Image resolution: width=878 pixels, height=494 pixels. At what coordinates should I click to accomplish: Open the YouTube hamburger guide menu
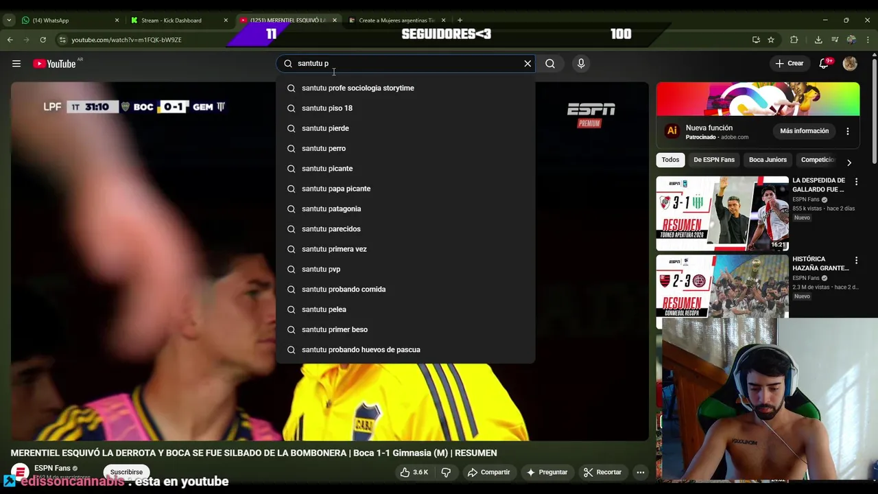16,64
